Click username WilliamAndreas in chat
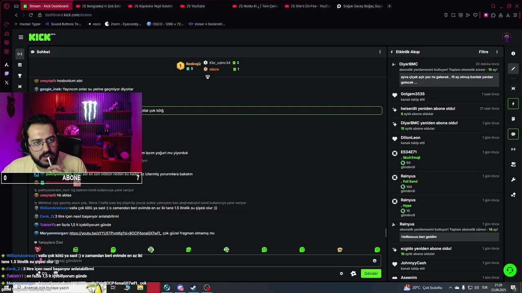 pyautogui.click(x=54, y=208)
